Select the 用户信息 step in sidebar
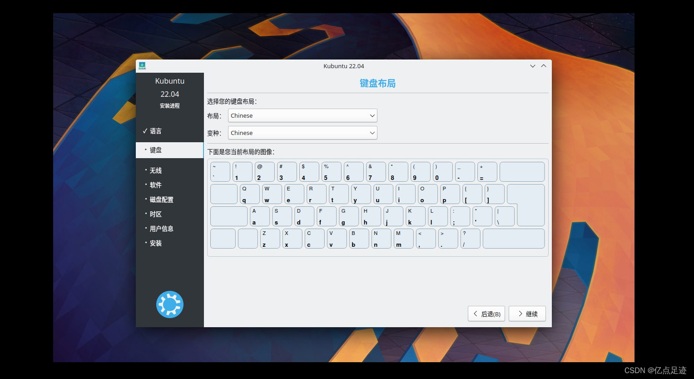694x379 pixels. point(161,229)
